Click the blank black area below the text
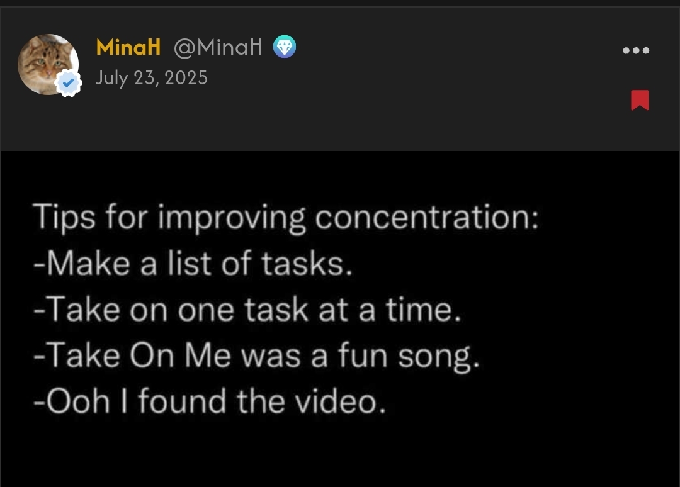Viewport: 680px width, 487px height. [340, 453]
